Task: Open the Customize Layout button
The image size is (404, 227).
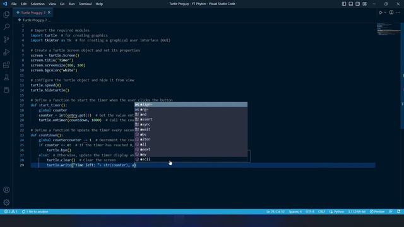Action: [x=365, y=4]
